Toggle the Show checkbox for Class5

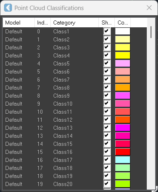click(107, 63)
